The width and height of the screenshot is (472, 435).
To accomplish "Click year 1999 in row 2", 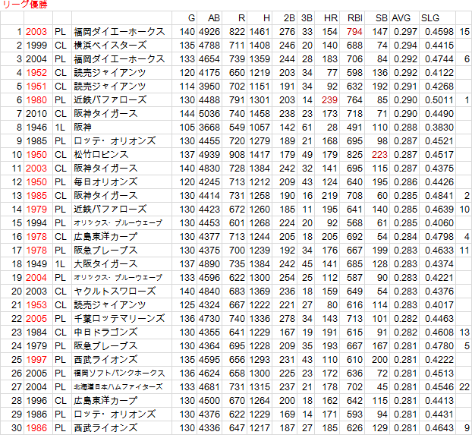I will pyautogui.click(x=36, y=46).
